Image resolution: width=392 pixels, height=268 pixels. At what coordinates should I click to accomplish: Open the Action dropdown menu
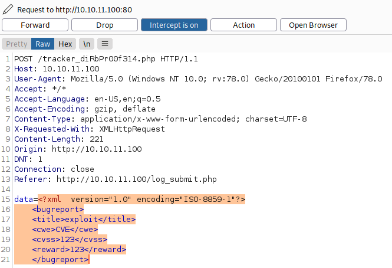click(x=243, y=25)
